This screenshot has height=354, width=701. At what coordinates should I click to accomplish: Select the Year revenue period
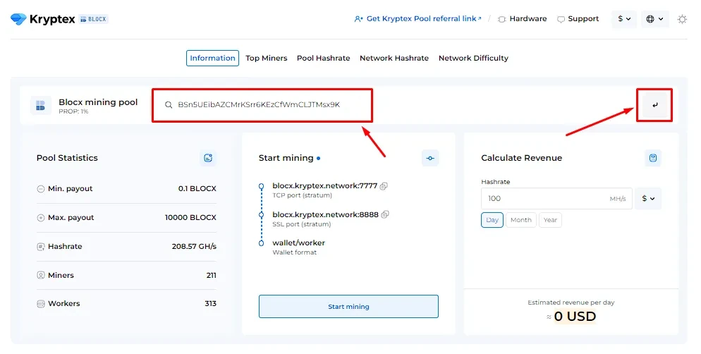(550, 220)
